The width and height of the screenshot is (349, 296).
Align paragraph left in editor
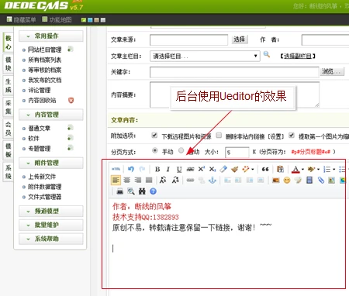coord(116,180)
